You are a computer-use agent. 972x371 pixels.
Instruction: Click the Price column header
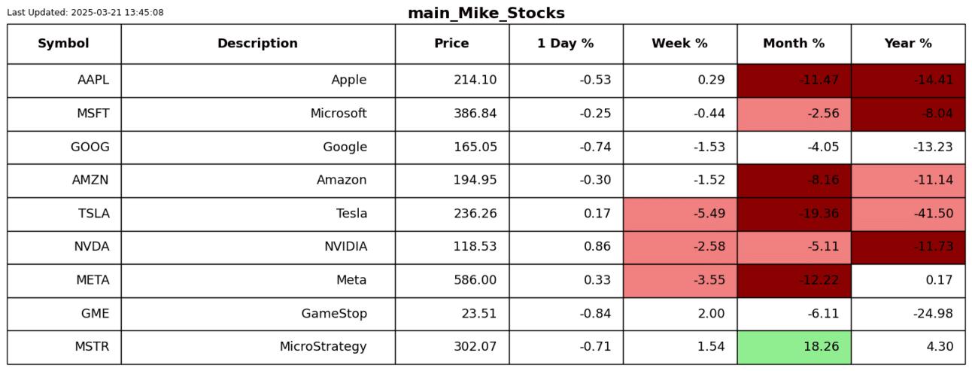451,44
